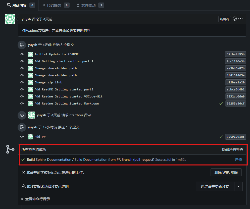Click the success checkmark of Sphinx build
This screenshot has height=209, width=250.
[x=23, y=160]
